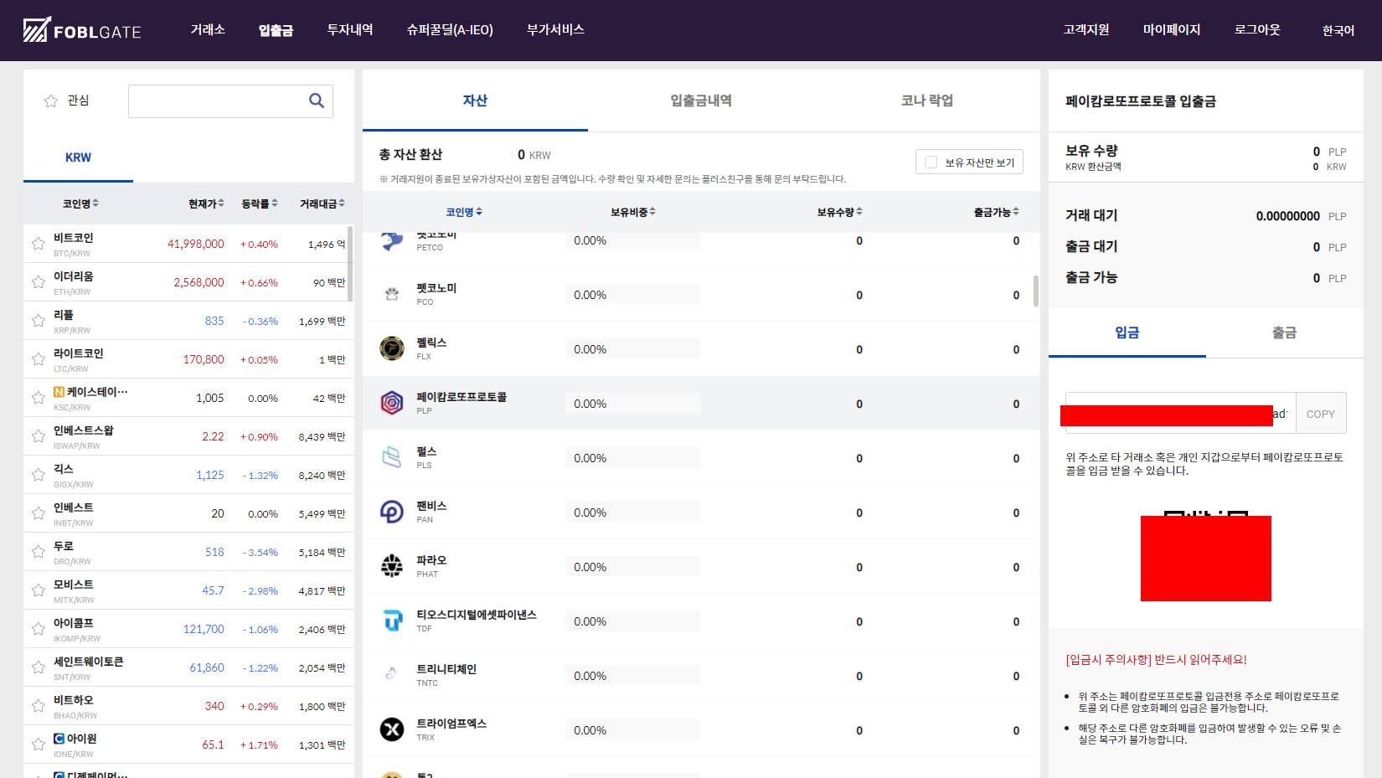
Task: Star 케이스테이 KSC/KRW as favorite
Action: tap(38, 398)
